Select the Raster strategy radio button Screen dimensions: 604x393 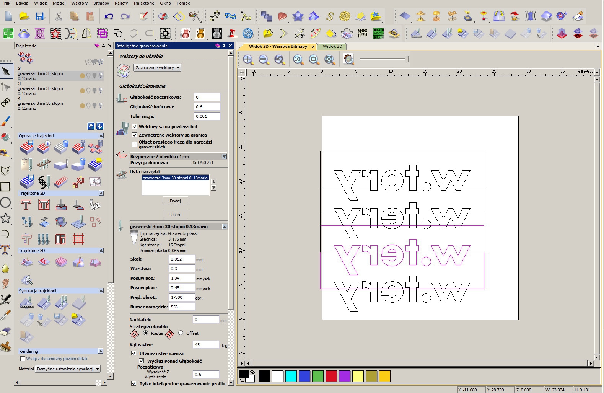click(146, 333)
